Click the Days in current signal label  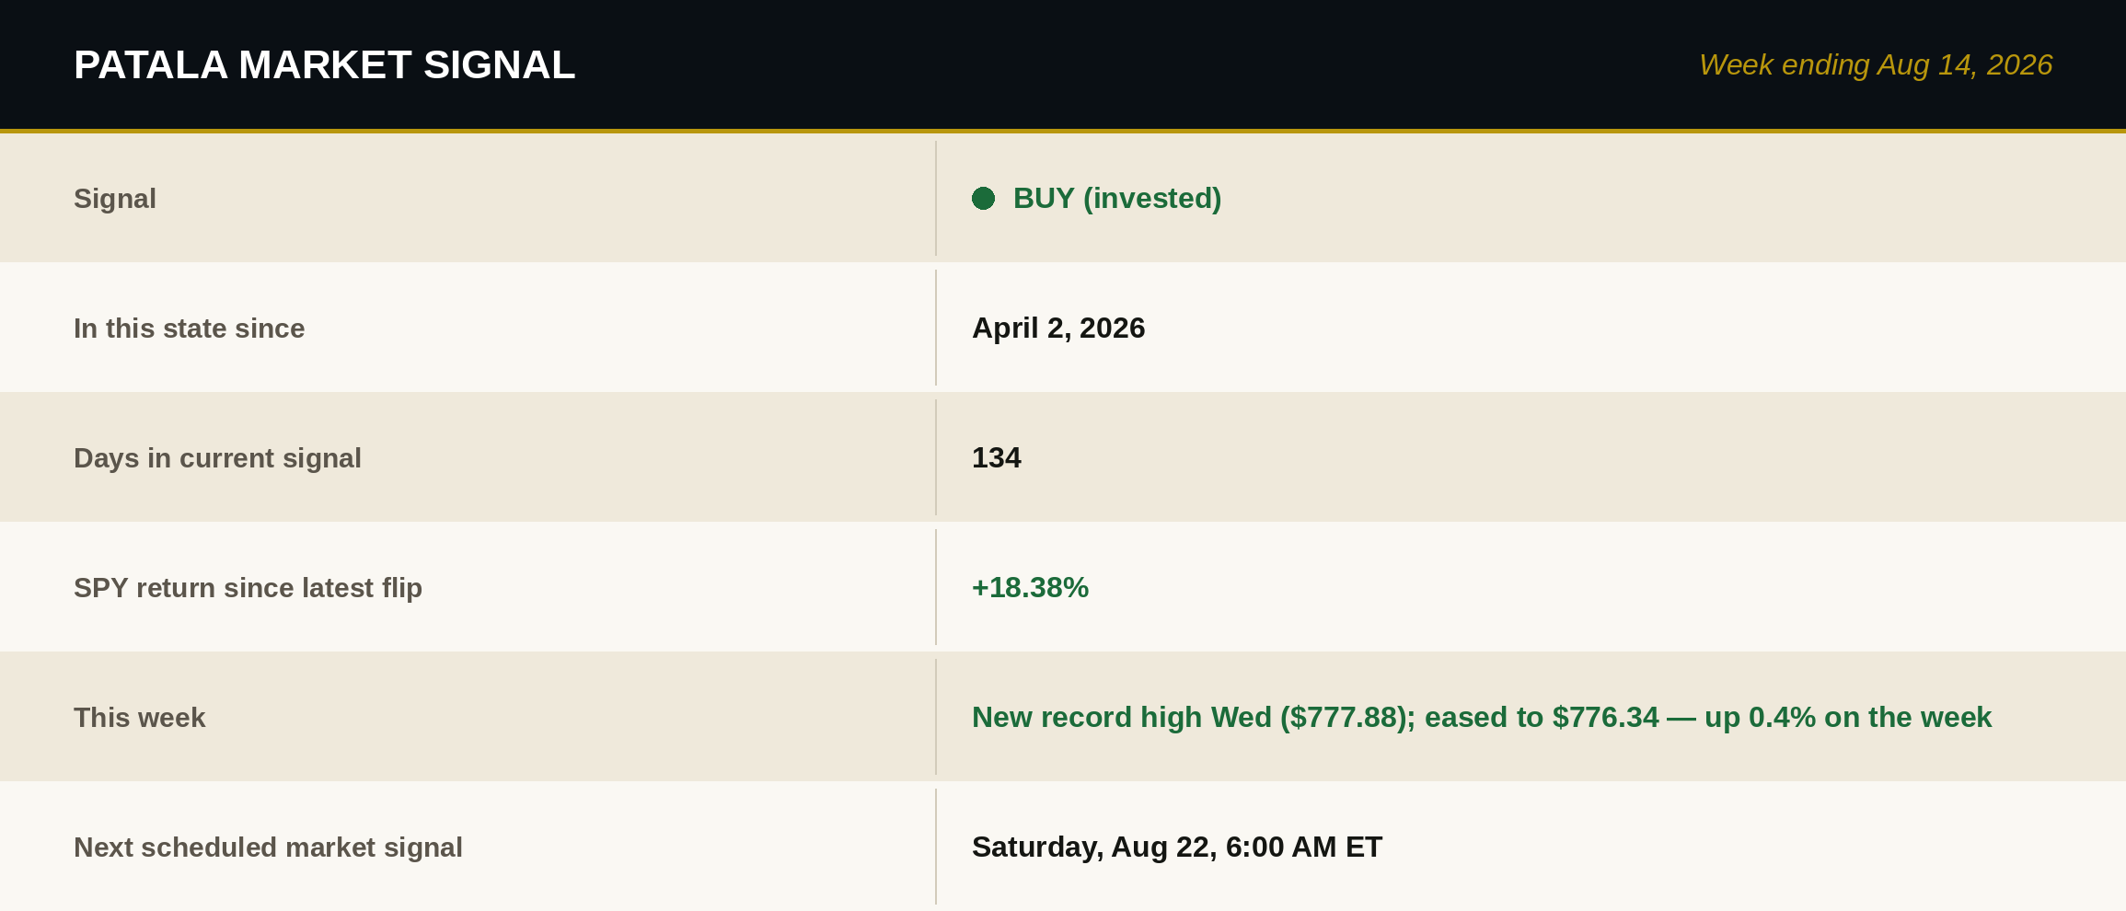[217, 457]
